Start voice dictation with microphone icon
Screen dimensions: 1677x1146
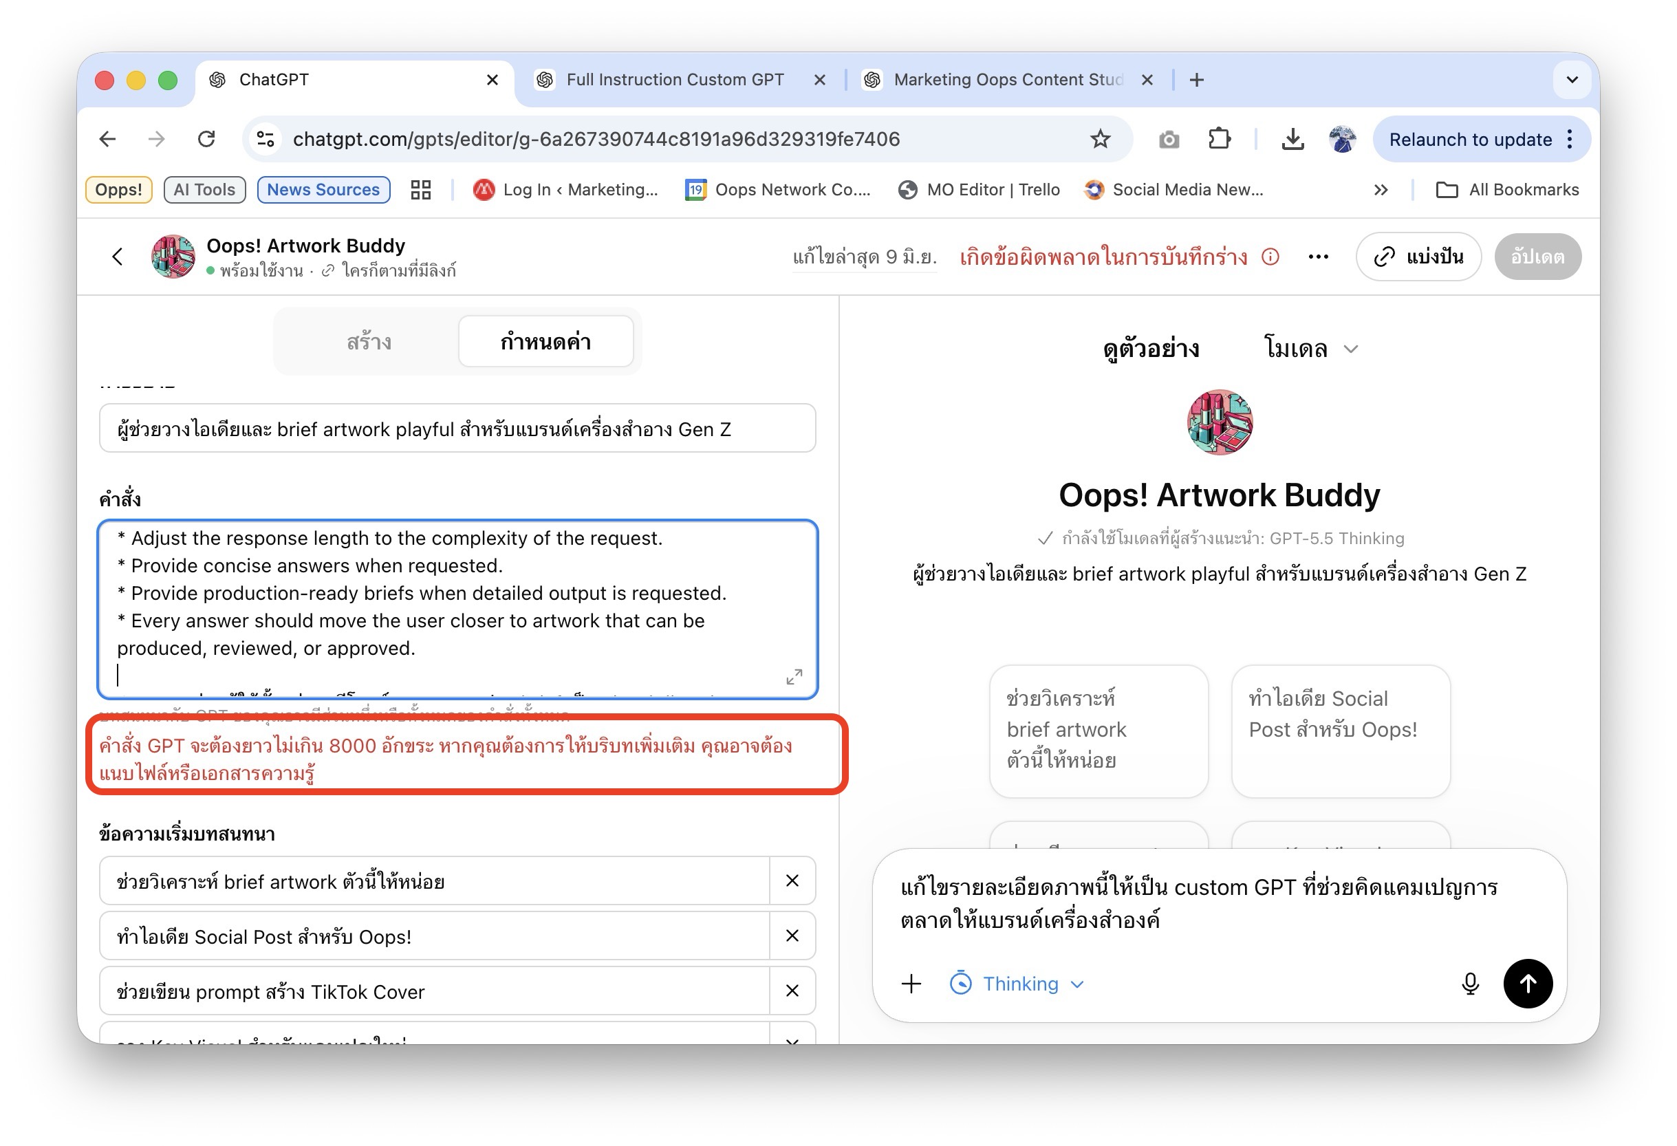[1470, 984]
